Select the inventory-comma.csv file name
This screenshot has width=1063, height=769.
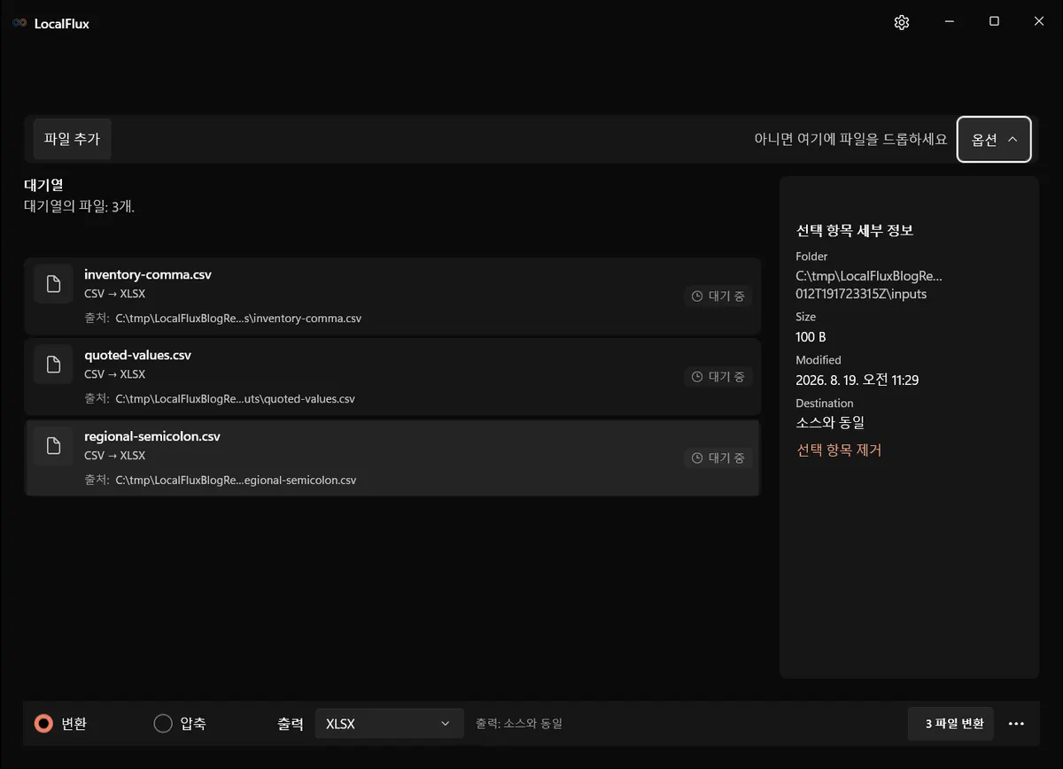(148, 274)
